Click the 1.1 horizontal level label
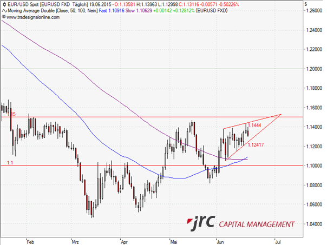This screenshot has height=245, width=327. click(x=10, y=162)
